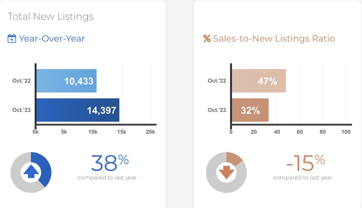Select the Sales-to-New Listings Ratio heading
This screenshot has height=208, width=362.
pos(274,38)
